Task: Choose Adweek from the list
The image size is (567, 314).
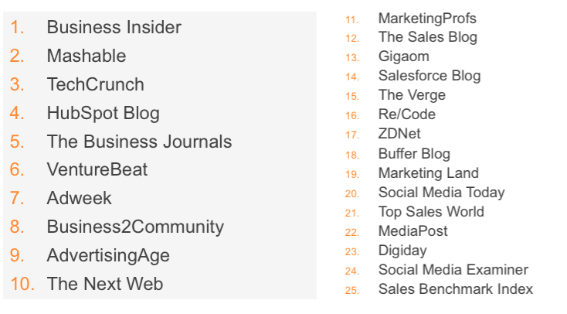Action: point(80,198)
